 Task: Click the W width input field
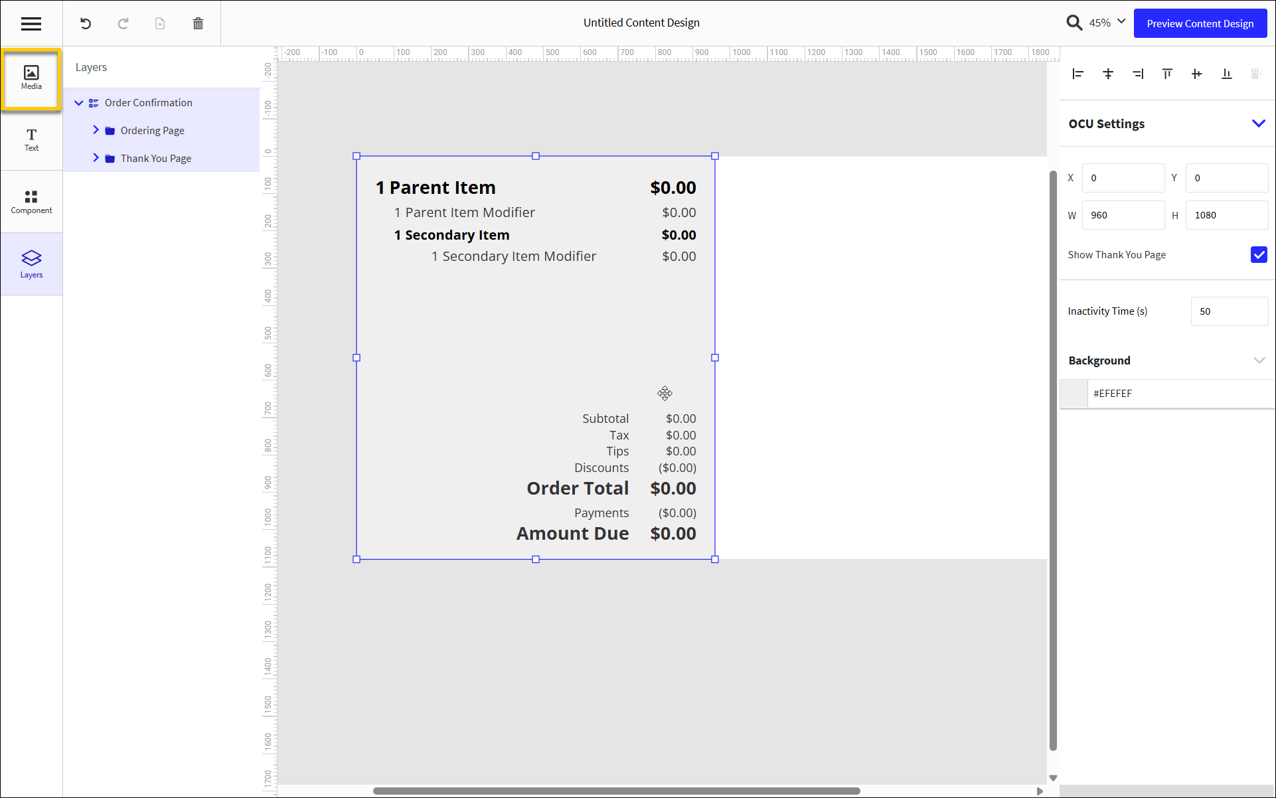coord(1123,215)
